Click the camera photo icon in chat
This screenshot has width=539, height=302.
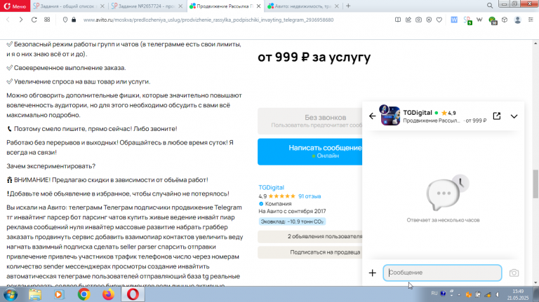pyautogui.click(x=514, y=273)
